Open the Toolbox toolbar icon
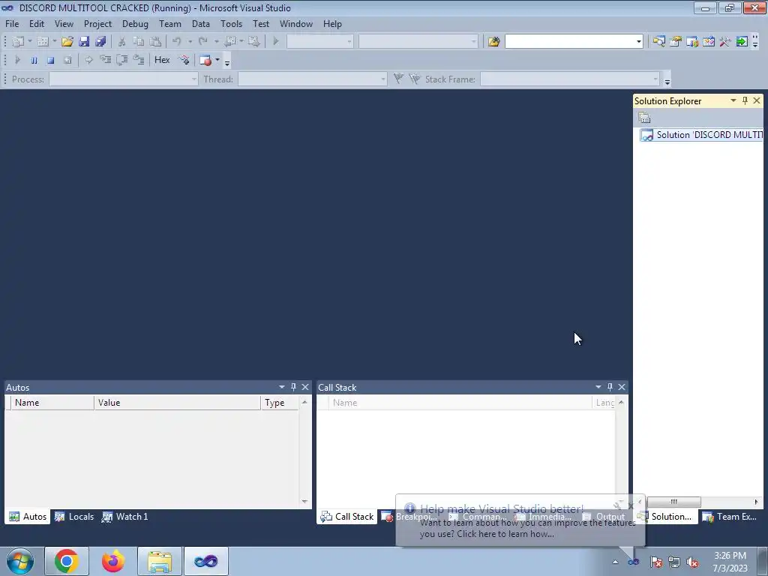 709,42
